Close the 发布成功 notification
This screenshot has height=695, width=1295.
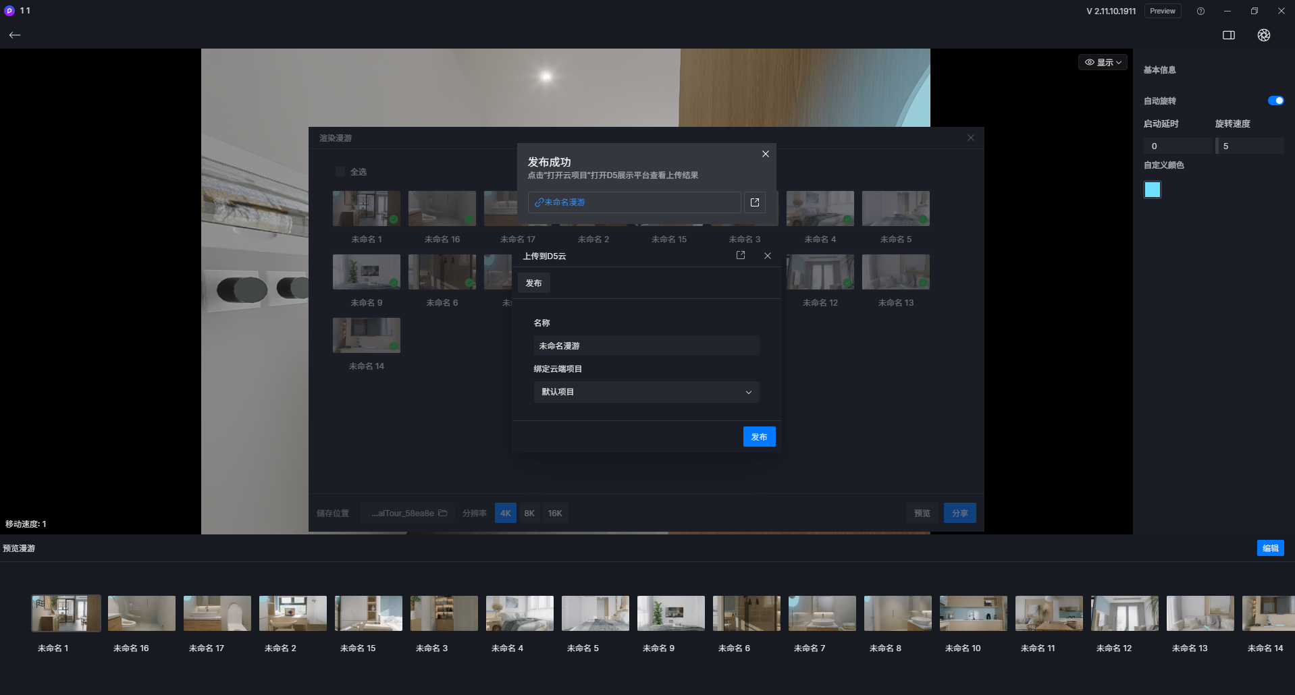click(x=766, y=154)
